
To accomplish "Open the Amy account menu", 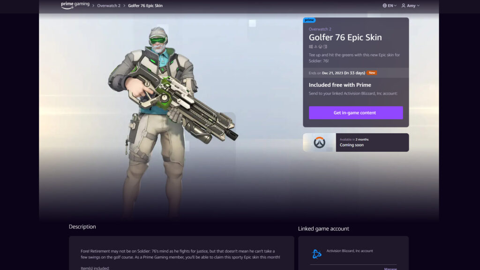I will (410, 5).
